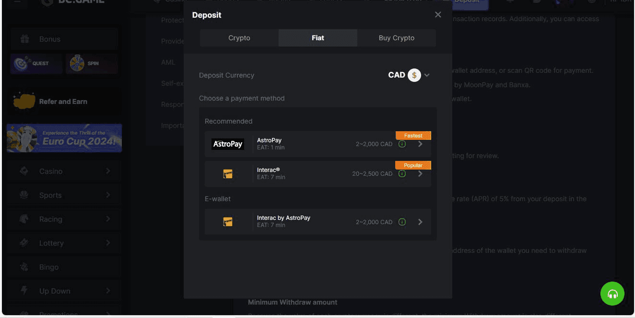Click the "Deposit" dialog title
The height and width of the screenshot is (318, 635).
[x=207, y=15]
